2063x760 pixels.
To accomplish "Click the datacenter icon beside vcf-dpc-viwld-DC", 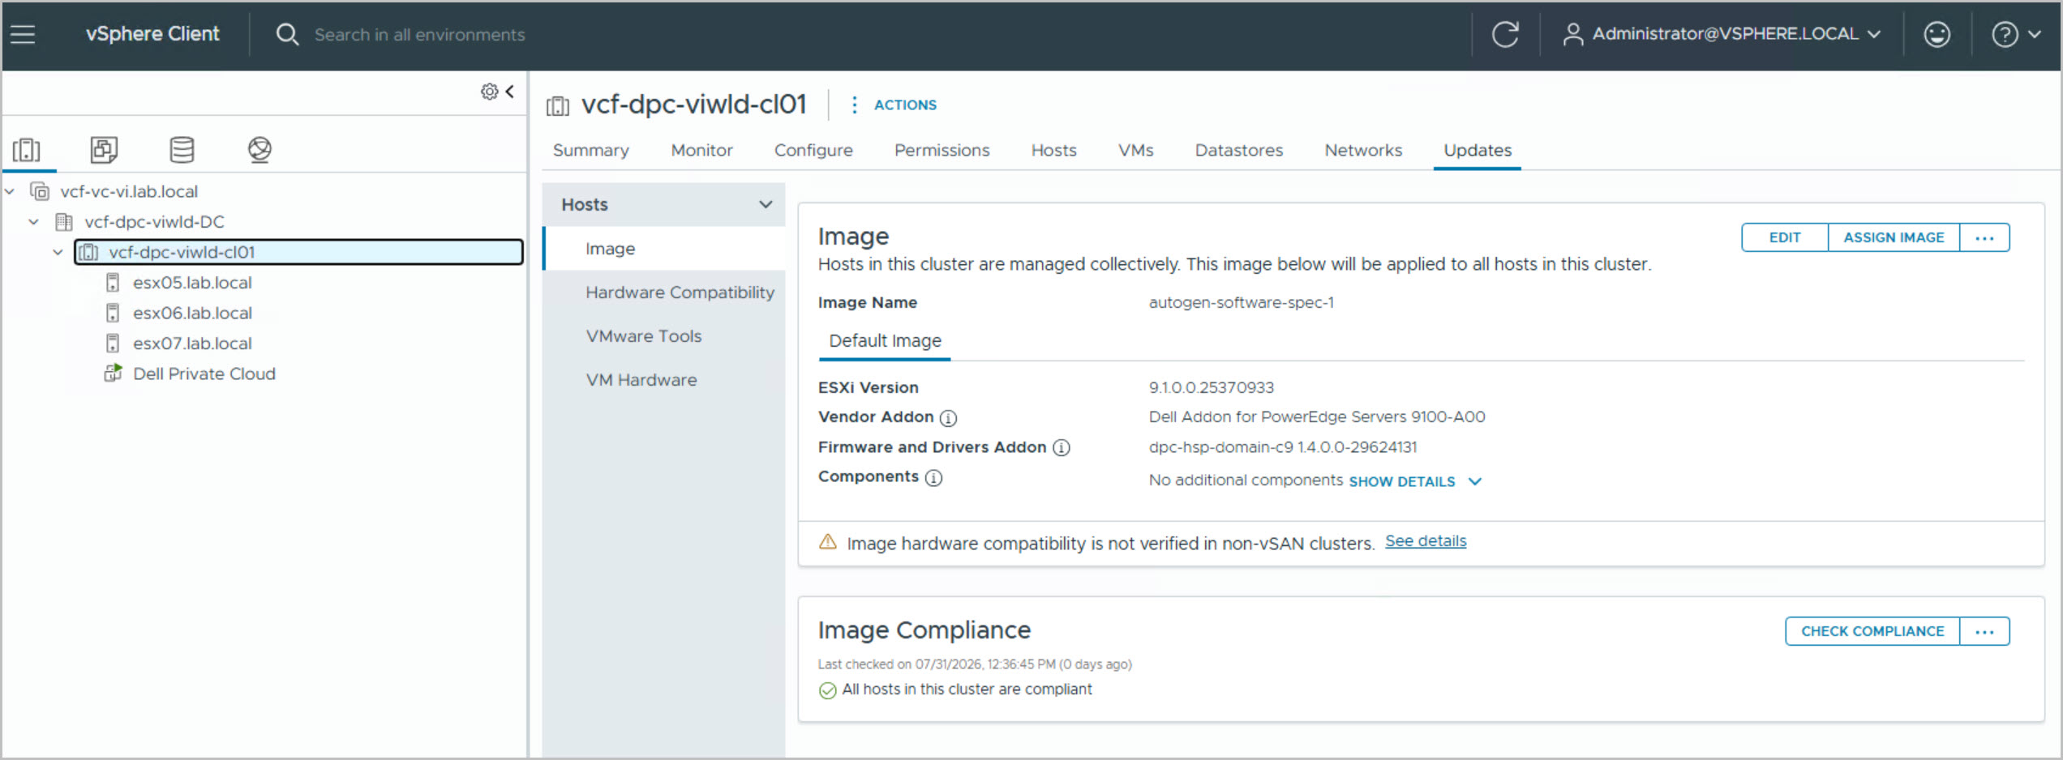I will coord(64,222).
